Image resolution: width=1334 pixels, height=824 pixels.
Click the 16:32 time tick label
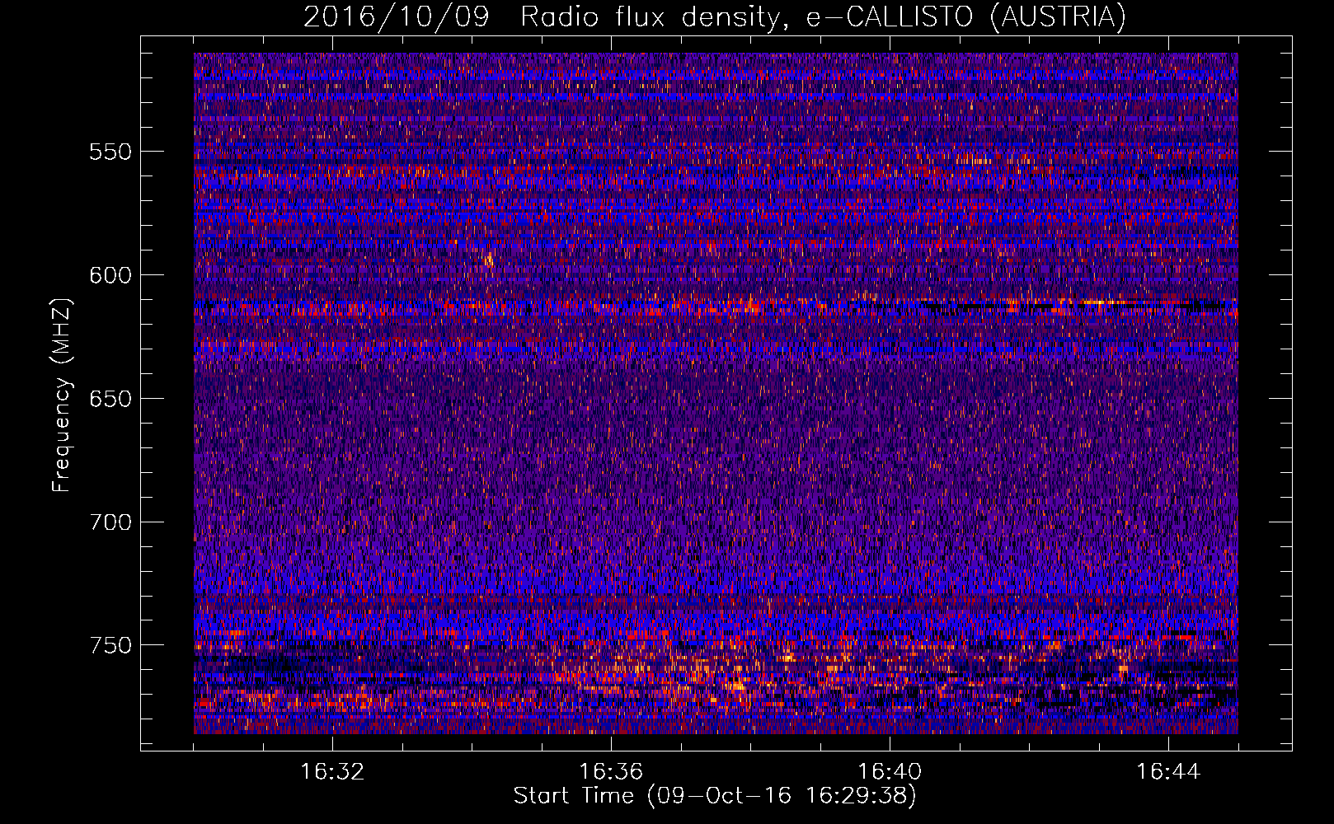[x=332, y=772]
